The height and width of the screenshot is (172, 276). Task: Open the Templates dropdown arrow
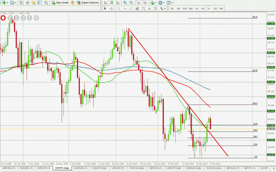tap(172, 3)
